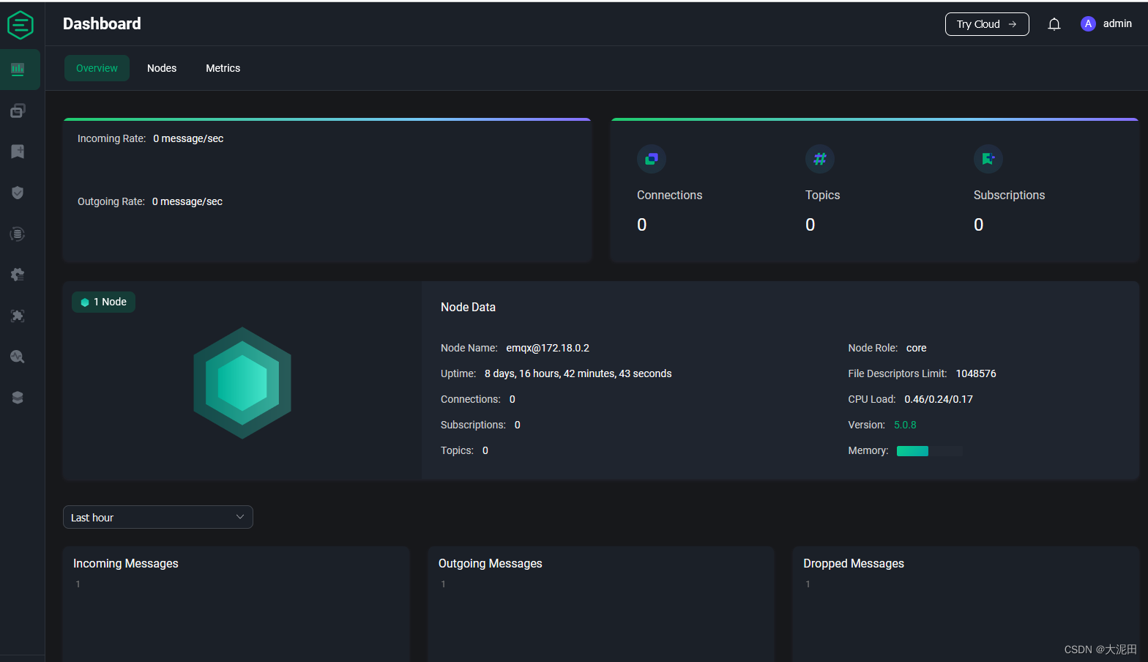Screen dimensions: 1148x662
Task: Click the node name emqx@172.18.0.2
Action: (548, 348)
